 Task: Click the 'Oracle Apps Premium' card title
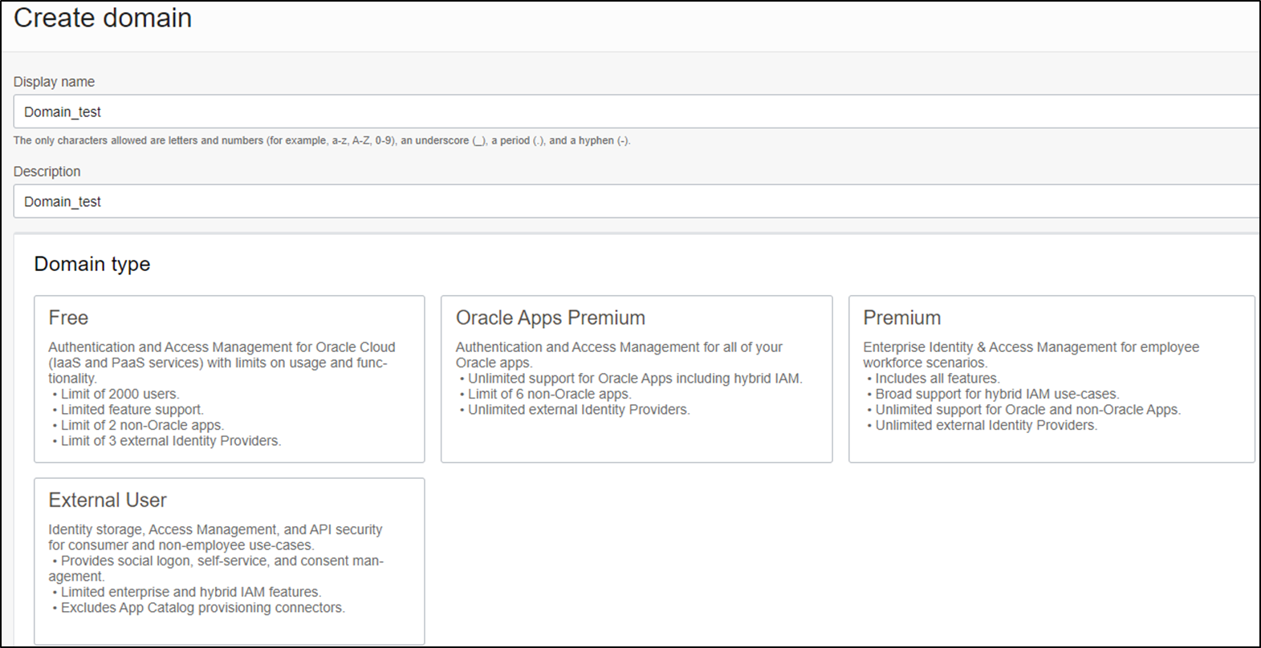(x=551, y=318)
